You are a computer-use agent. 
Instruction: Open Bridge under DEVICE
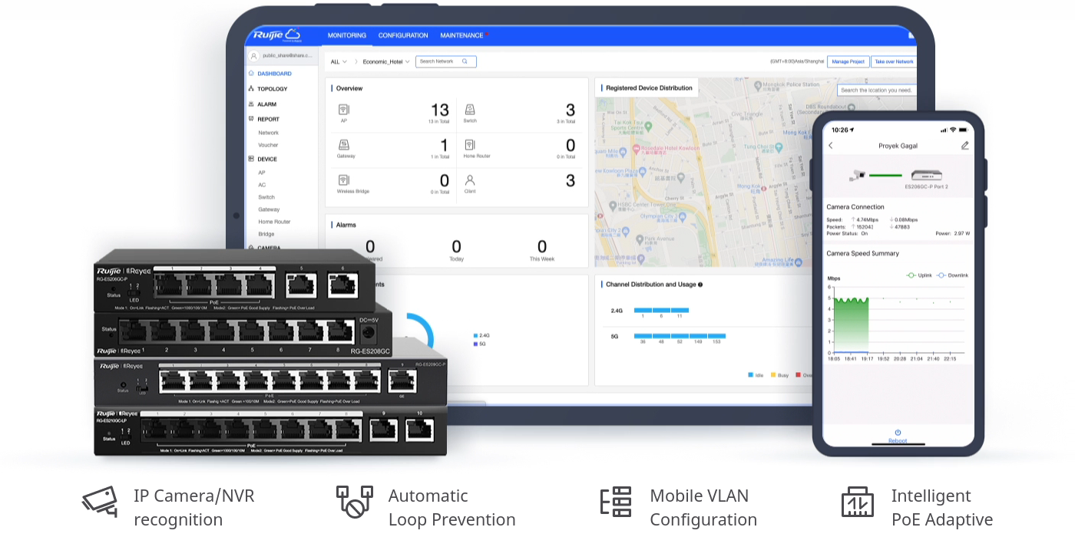tap(266, 234)
